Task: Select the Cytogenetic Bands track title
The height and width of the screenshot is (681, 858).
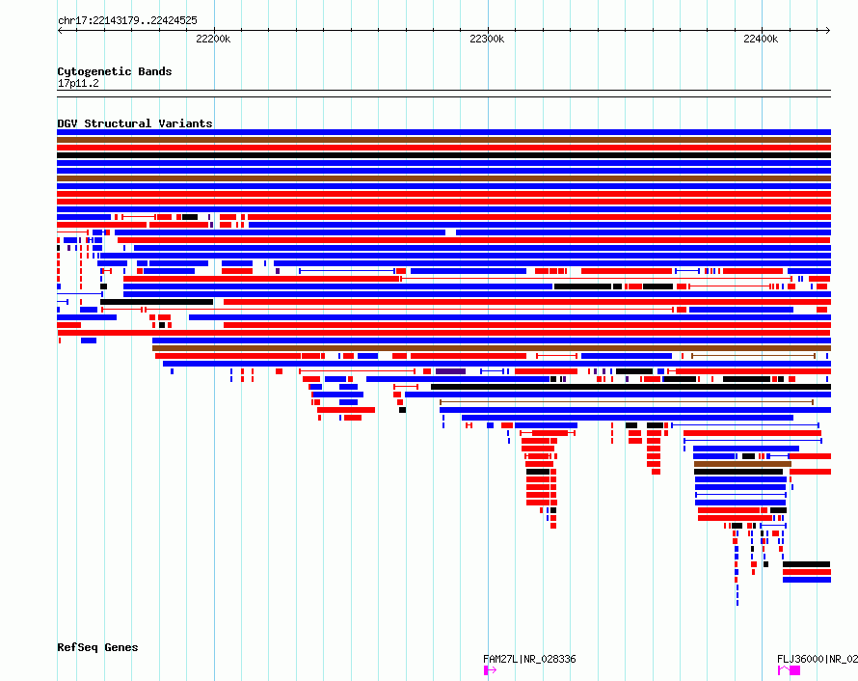Action: (x=115, y=71)
